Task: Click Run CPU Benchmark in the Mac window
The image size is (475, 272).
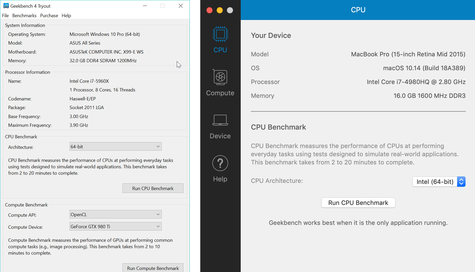Action: click(x=358, y=203)
